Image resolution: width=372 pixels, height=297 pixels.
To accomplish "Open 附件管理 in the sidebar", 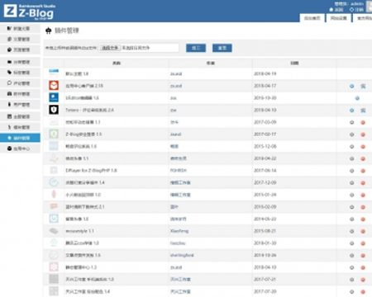I will pyautogui.click(x=20, y=94).
